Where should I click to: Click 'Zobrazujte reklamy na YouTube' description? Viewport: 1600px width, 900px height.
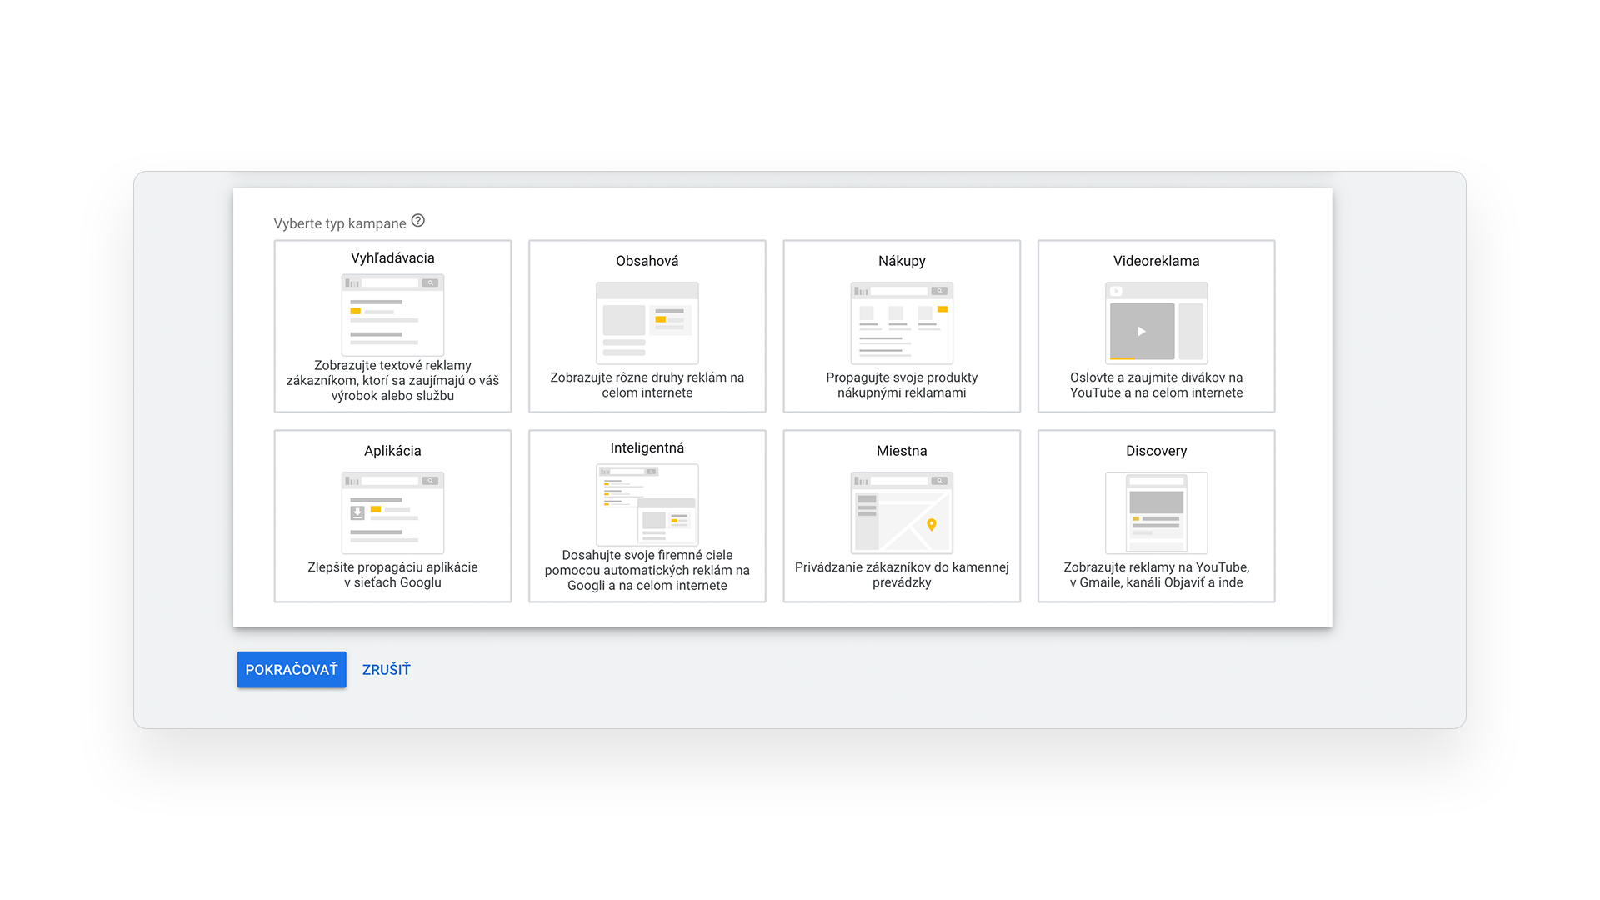click(1156, 575)
